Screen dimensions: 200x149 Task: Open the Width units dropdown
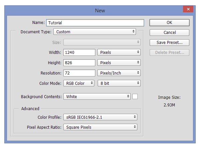119,52
